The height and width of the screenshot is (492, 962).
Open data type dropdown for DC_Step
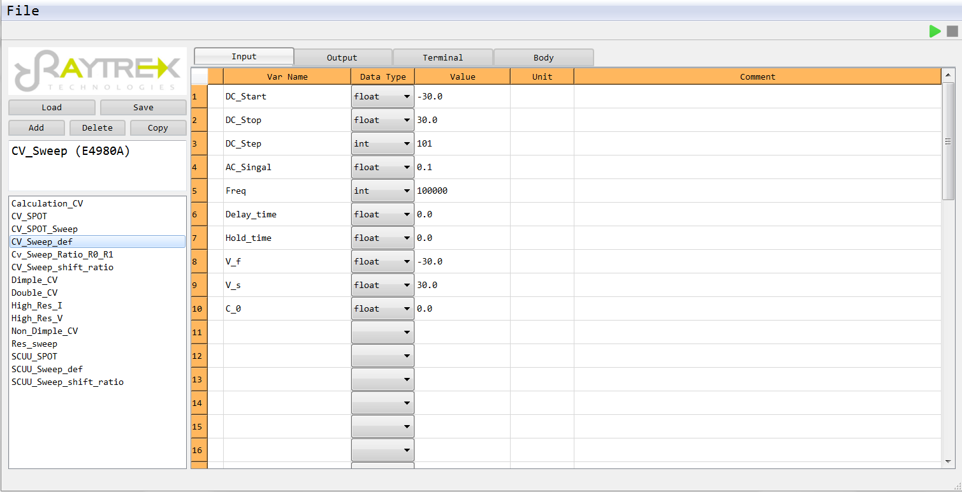(x=383, y=143)
